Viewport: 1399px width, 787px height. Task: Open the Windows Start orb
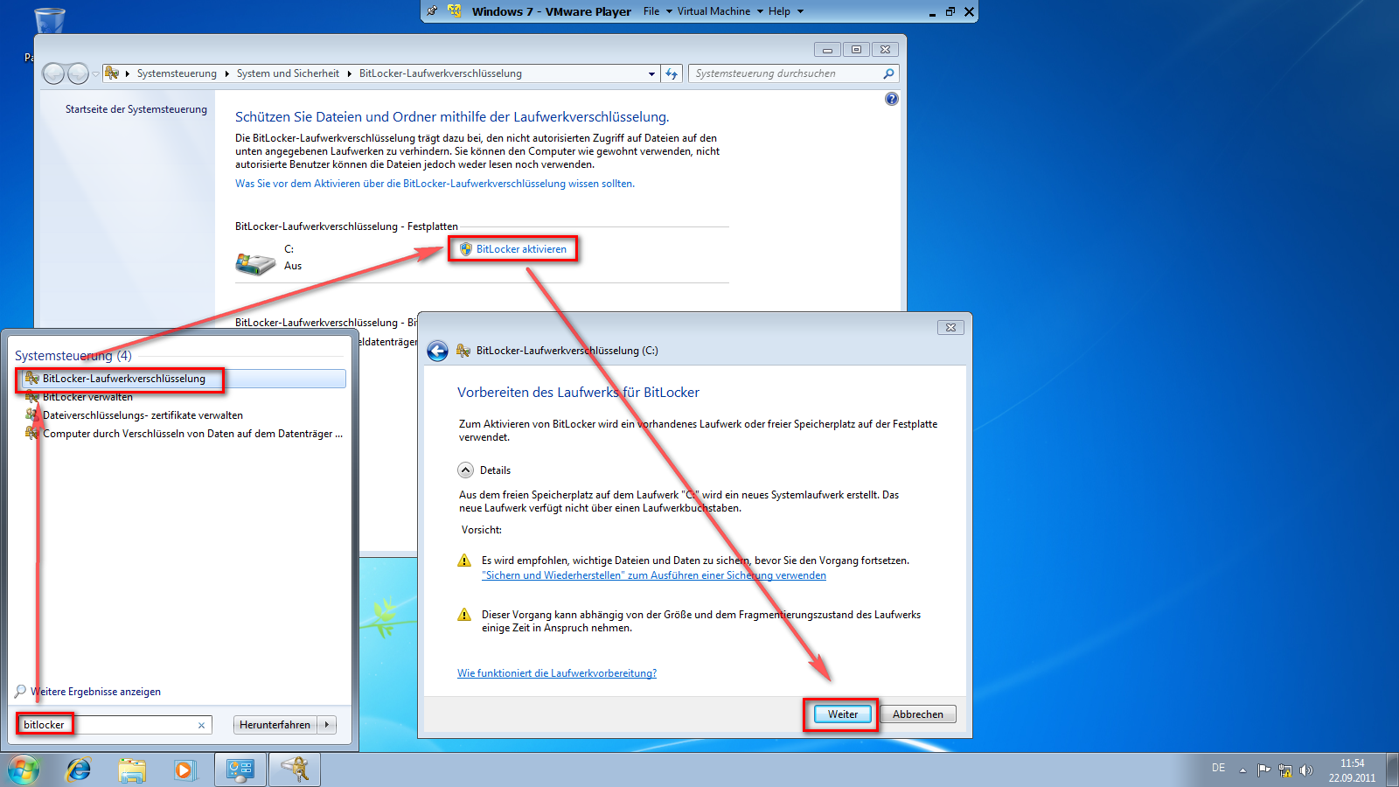pyautogui.click(x=24, y=770)
